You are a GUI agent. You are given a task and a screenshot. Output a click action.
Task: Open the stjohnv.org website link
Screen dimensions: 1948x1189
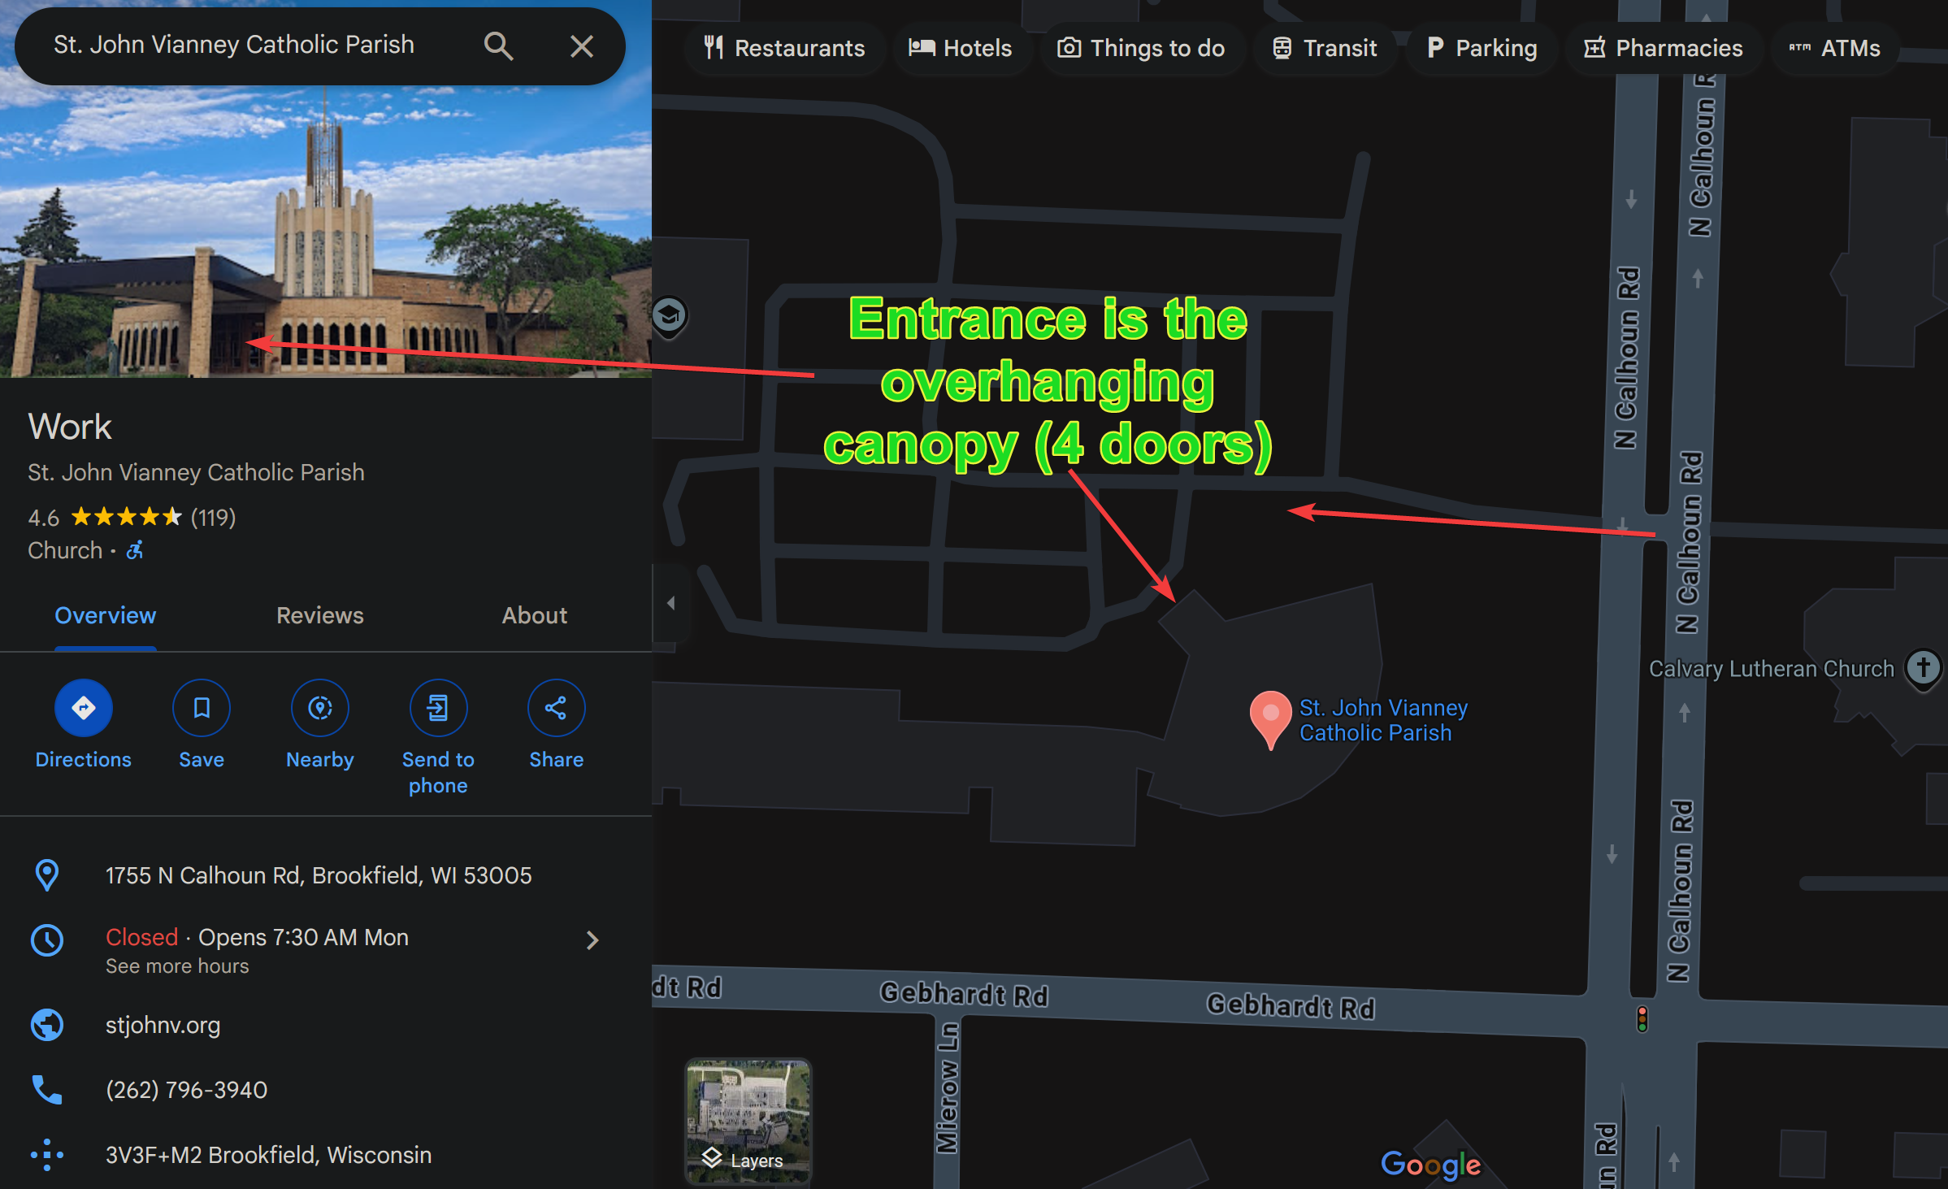(x=163, y=1025)
